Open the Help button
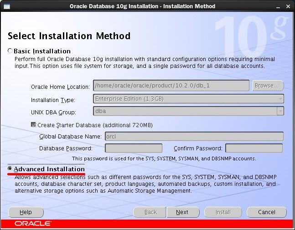Viewport: 295px width, 230px height. click(x=26, y=212)
